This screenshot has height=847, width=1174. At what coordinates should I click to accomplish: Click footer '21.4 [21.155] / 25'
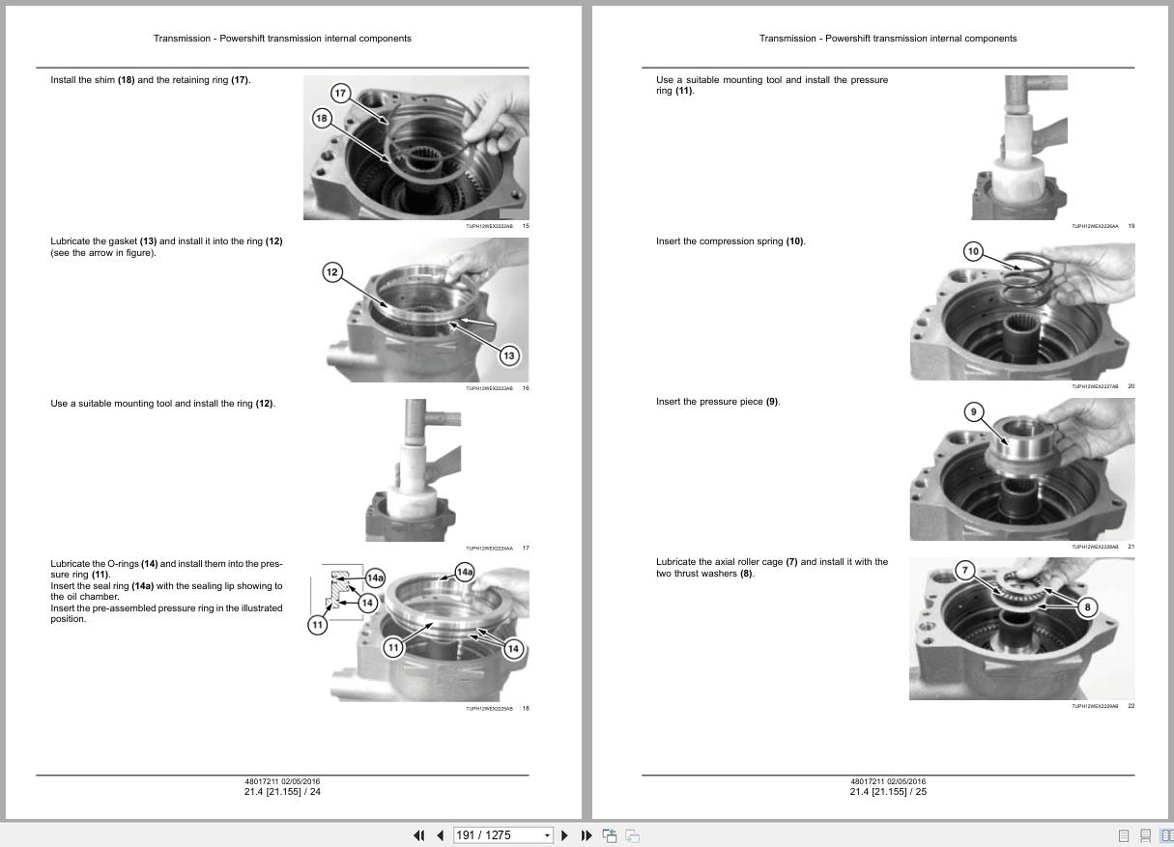pos(888,792)
